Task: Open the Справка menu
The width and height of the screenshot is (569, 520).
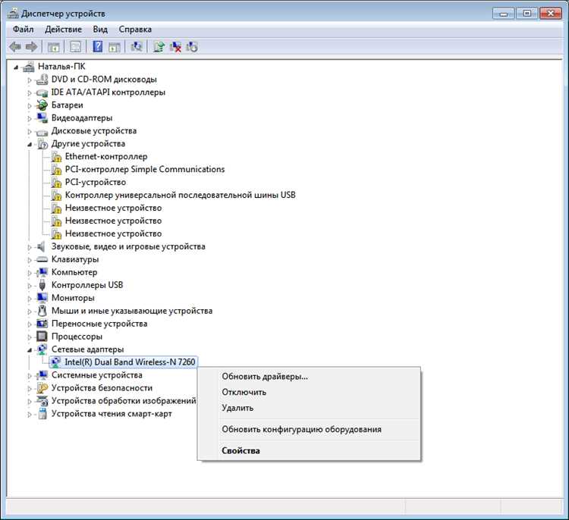Action: (135, 30)
